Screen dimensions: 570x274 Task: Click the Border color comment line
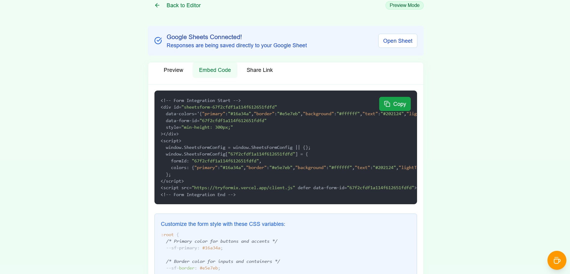[x=223, y=261]
